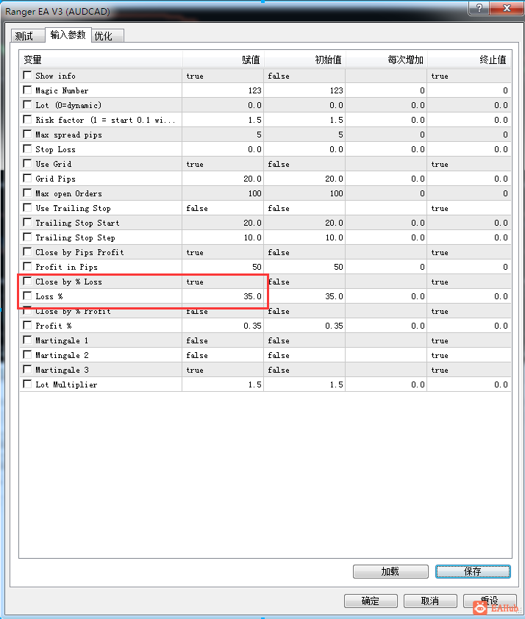Viewport: 525px width, 619px height.
Task: Tick the Close by Pips Profit checkbox
Action: [x=27, y=251]
